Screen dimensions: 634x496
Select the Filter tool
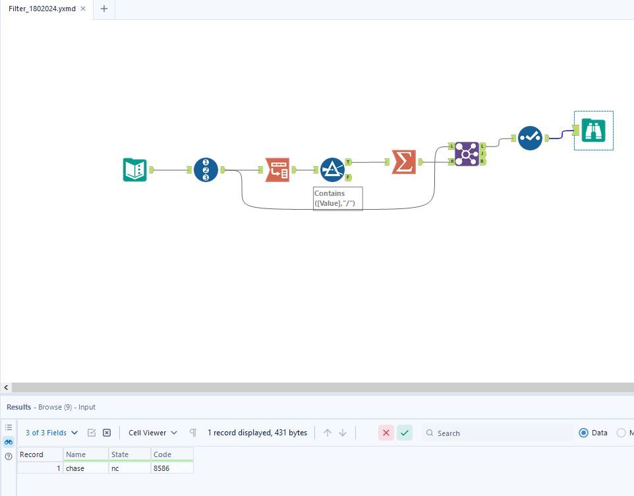(x=332, y=170)
